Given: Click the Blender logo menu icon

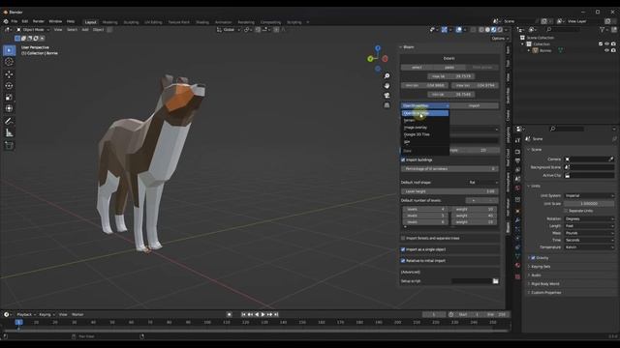Looking at the screenshot, I should pyautogui.click(x=6, y=21).
